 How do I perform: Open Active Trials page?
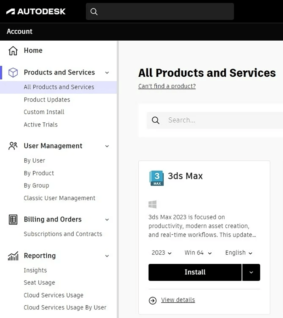tap(41, 124)
